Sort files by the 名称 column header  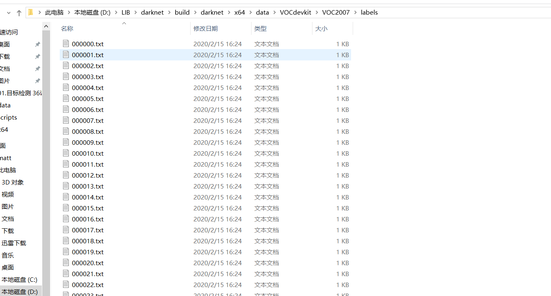tap(67, 29)
